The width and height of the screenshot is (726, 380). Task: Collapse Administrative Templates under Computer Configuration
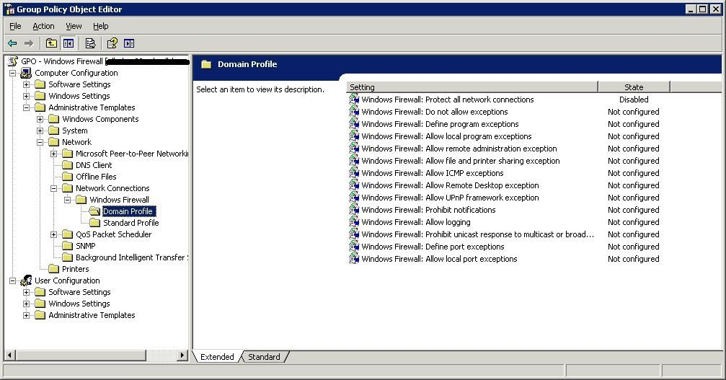coord(27,107)
